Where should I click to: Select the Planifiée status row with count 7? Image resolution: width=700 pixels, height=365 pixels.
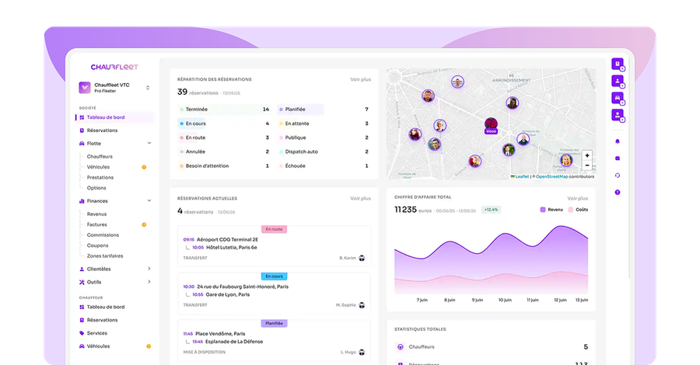tap(324, 109)
